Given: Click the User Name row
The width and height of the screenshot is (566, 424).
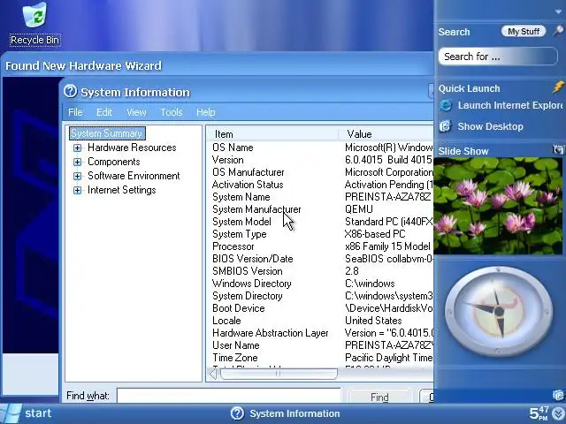Looking at the screenshot, I should point(322,345).
